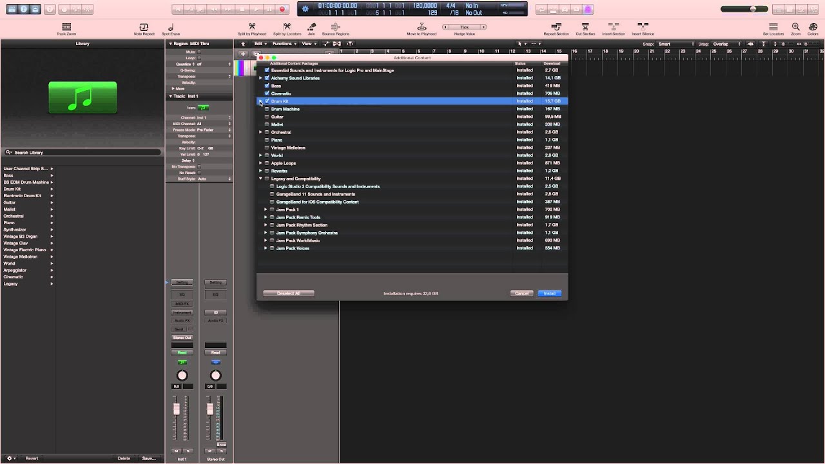This screenshot has height=464, width=825.
Task: Uncheck Essential Sounds and Instruments package
Action: [x=267, y=70]
